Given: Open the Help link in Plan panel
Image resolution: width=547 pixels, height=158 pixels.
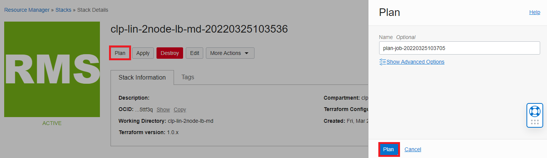Looking at the screenshot, I should (534, 12).
